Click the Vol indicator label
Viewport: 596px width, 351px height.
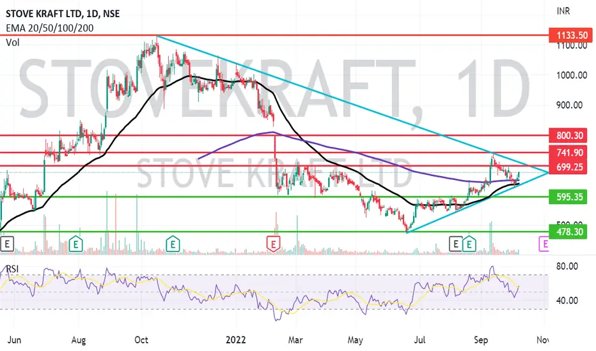13,42
